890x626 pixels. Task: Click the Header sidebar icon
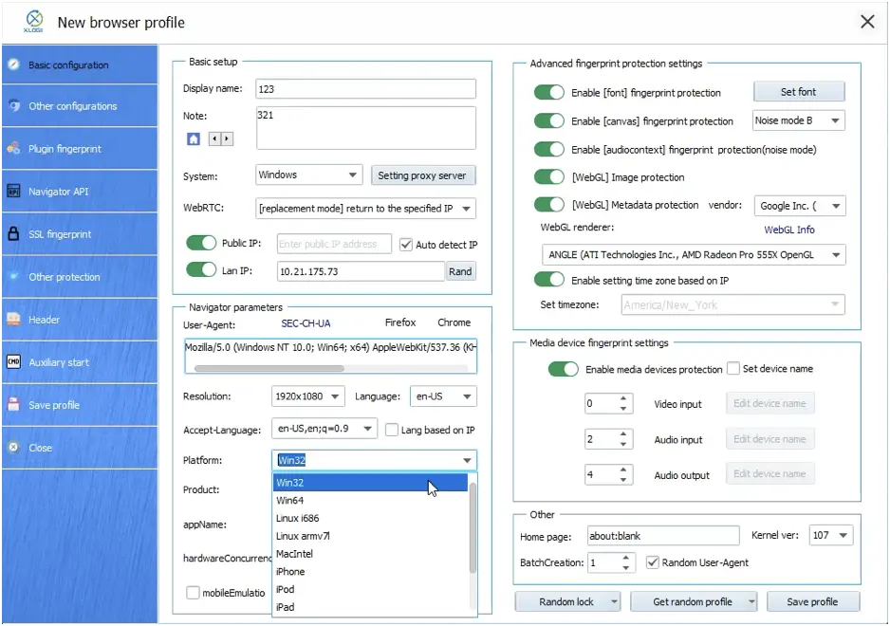pos(13,320)
